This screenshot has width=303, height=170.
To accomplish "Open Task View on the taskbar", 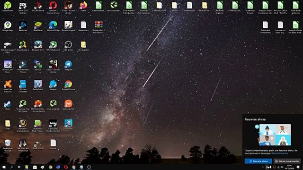I will pyautogui.click(x=19, y=167).
